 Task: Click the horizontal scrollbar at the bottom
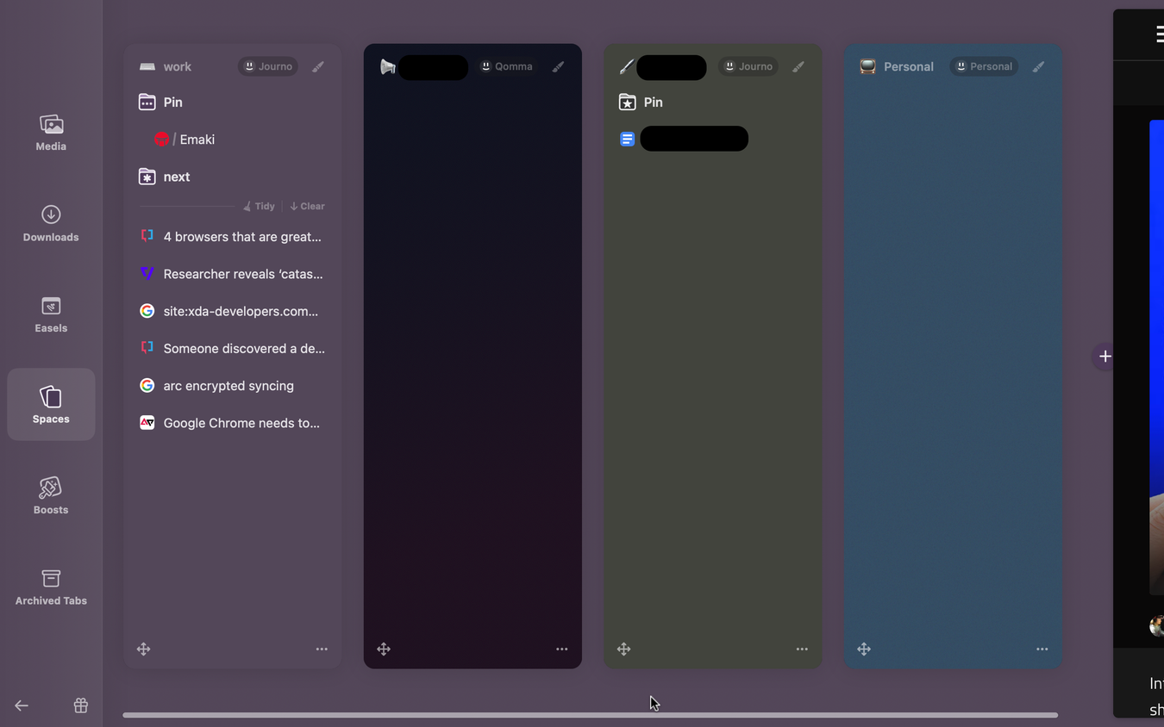coord(590,715)
